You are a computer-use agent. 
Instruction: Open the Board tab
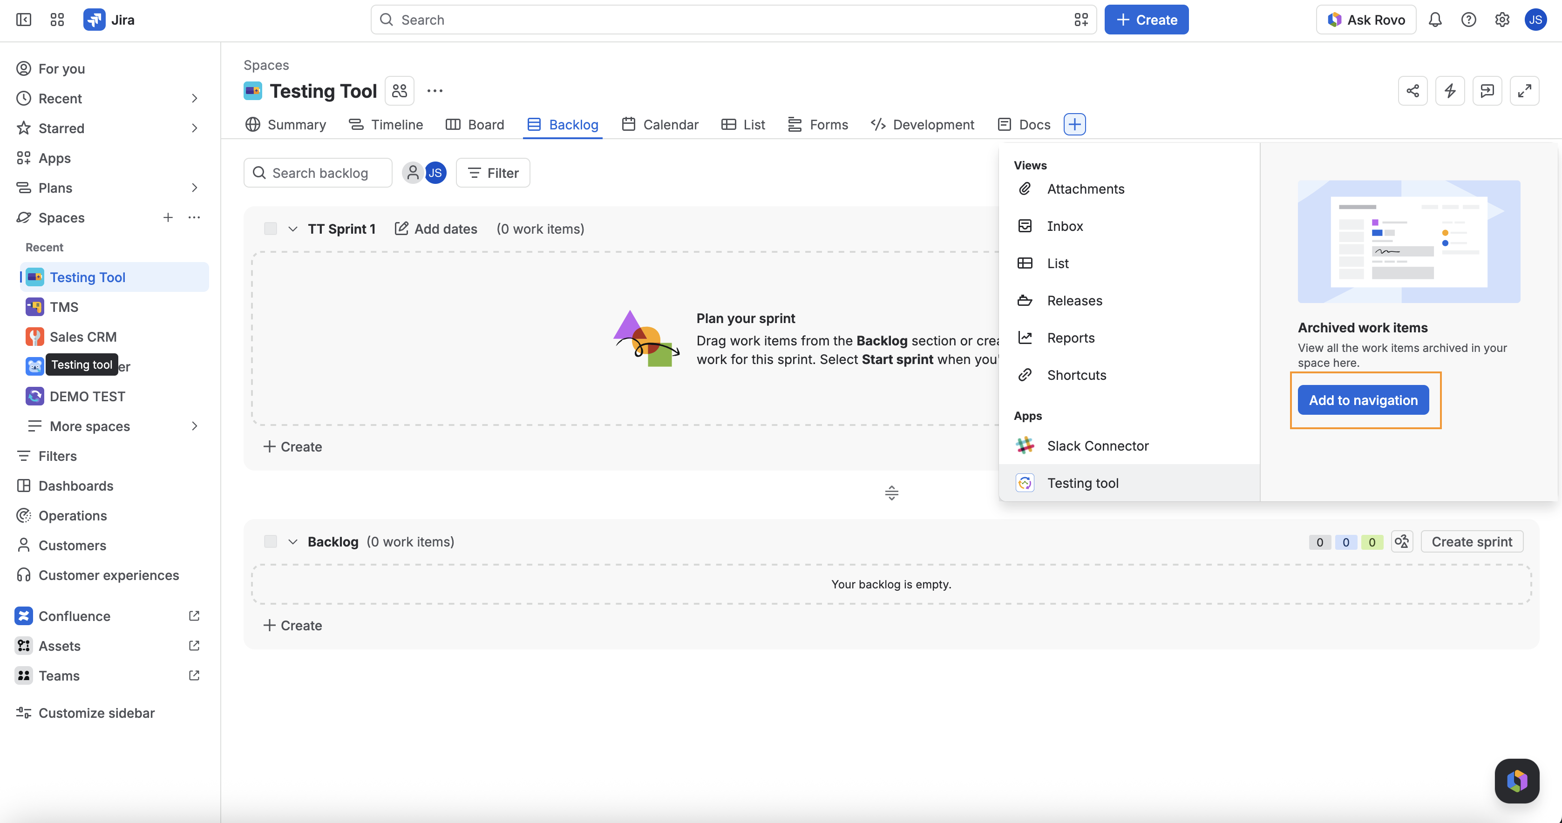pos(475,124)
